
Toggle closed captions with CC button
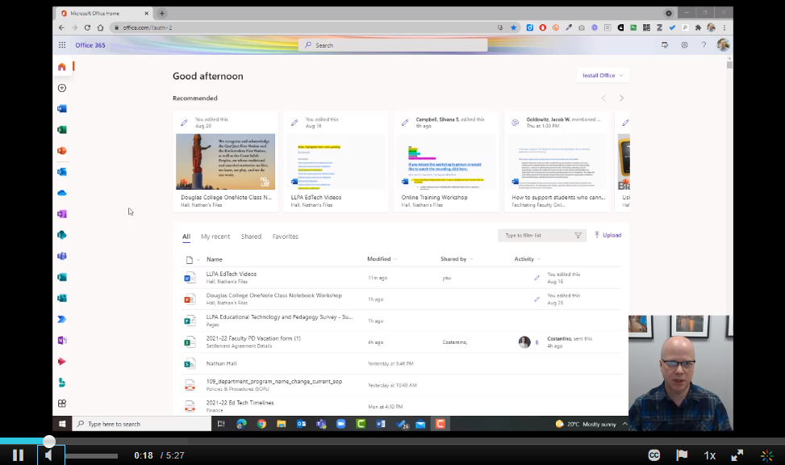click(x=654, y=455)
